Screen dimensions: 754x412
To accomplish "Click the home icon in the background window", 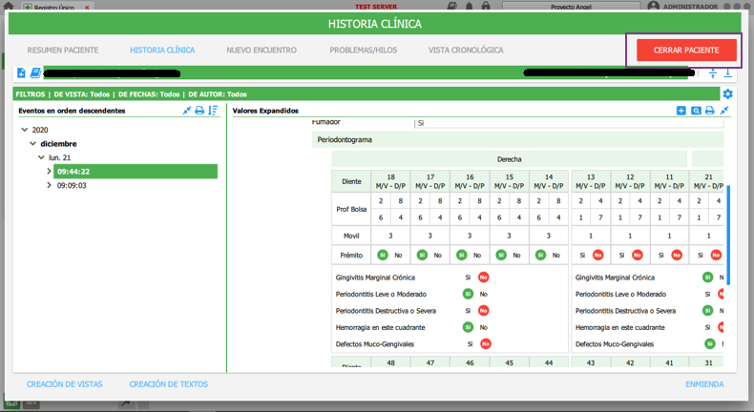I will click(9, 7).
